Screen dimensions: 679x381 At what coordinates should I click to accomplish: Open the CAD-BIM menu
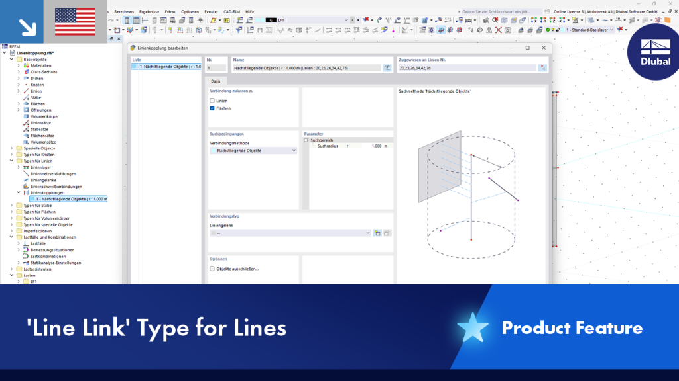(231, 12)
